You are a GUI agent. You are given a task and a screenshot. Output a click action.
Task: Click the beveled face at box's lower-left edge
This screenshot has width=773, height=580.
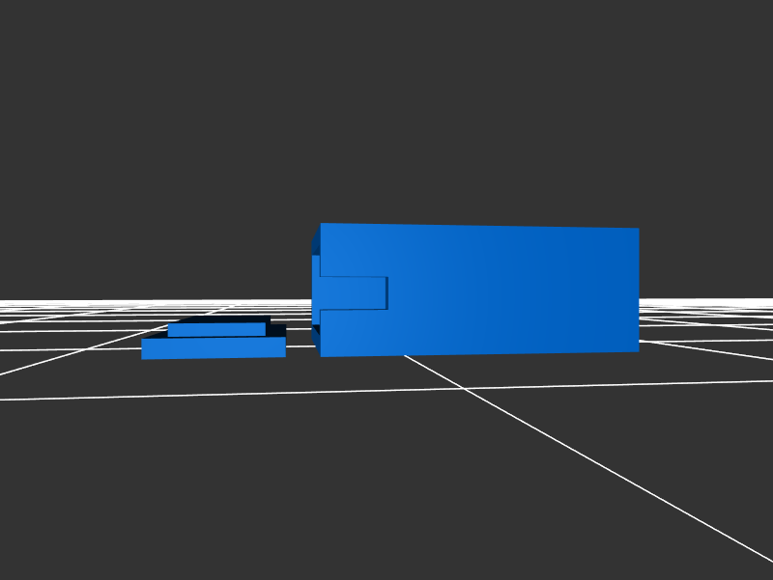315,340
